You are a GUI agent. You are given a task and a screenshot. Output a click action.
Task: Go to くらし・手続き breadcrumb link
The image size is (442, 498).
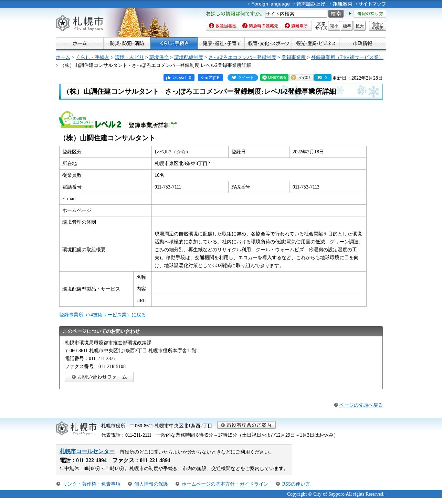click(x=93, y=57)
